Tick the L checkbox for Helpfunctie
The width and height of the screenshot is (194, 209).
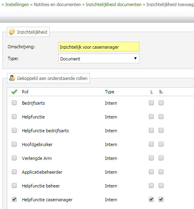[151, 116]
